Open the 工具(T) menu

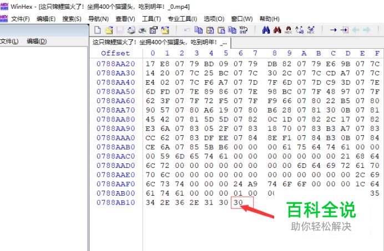pos(151,19)
